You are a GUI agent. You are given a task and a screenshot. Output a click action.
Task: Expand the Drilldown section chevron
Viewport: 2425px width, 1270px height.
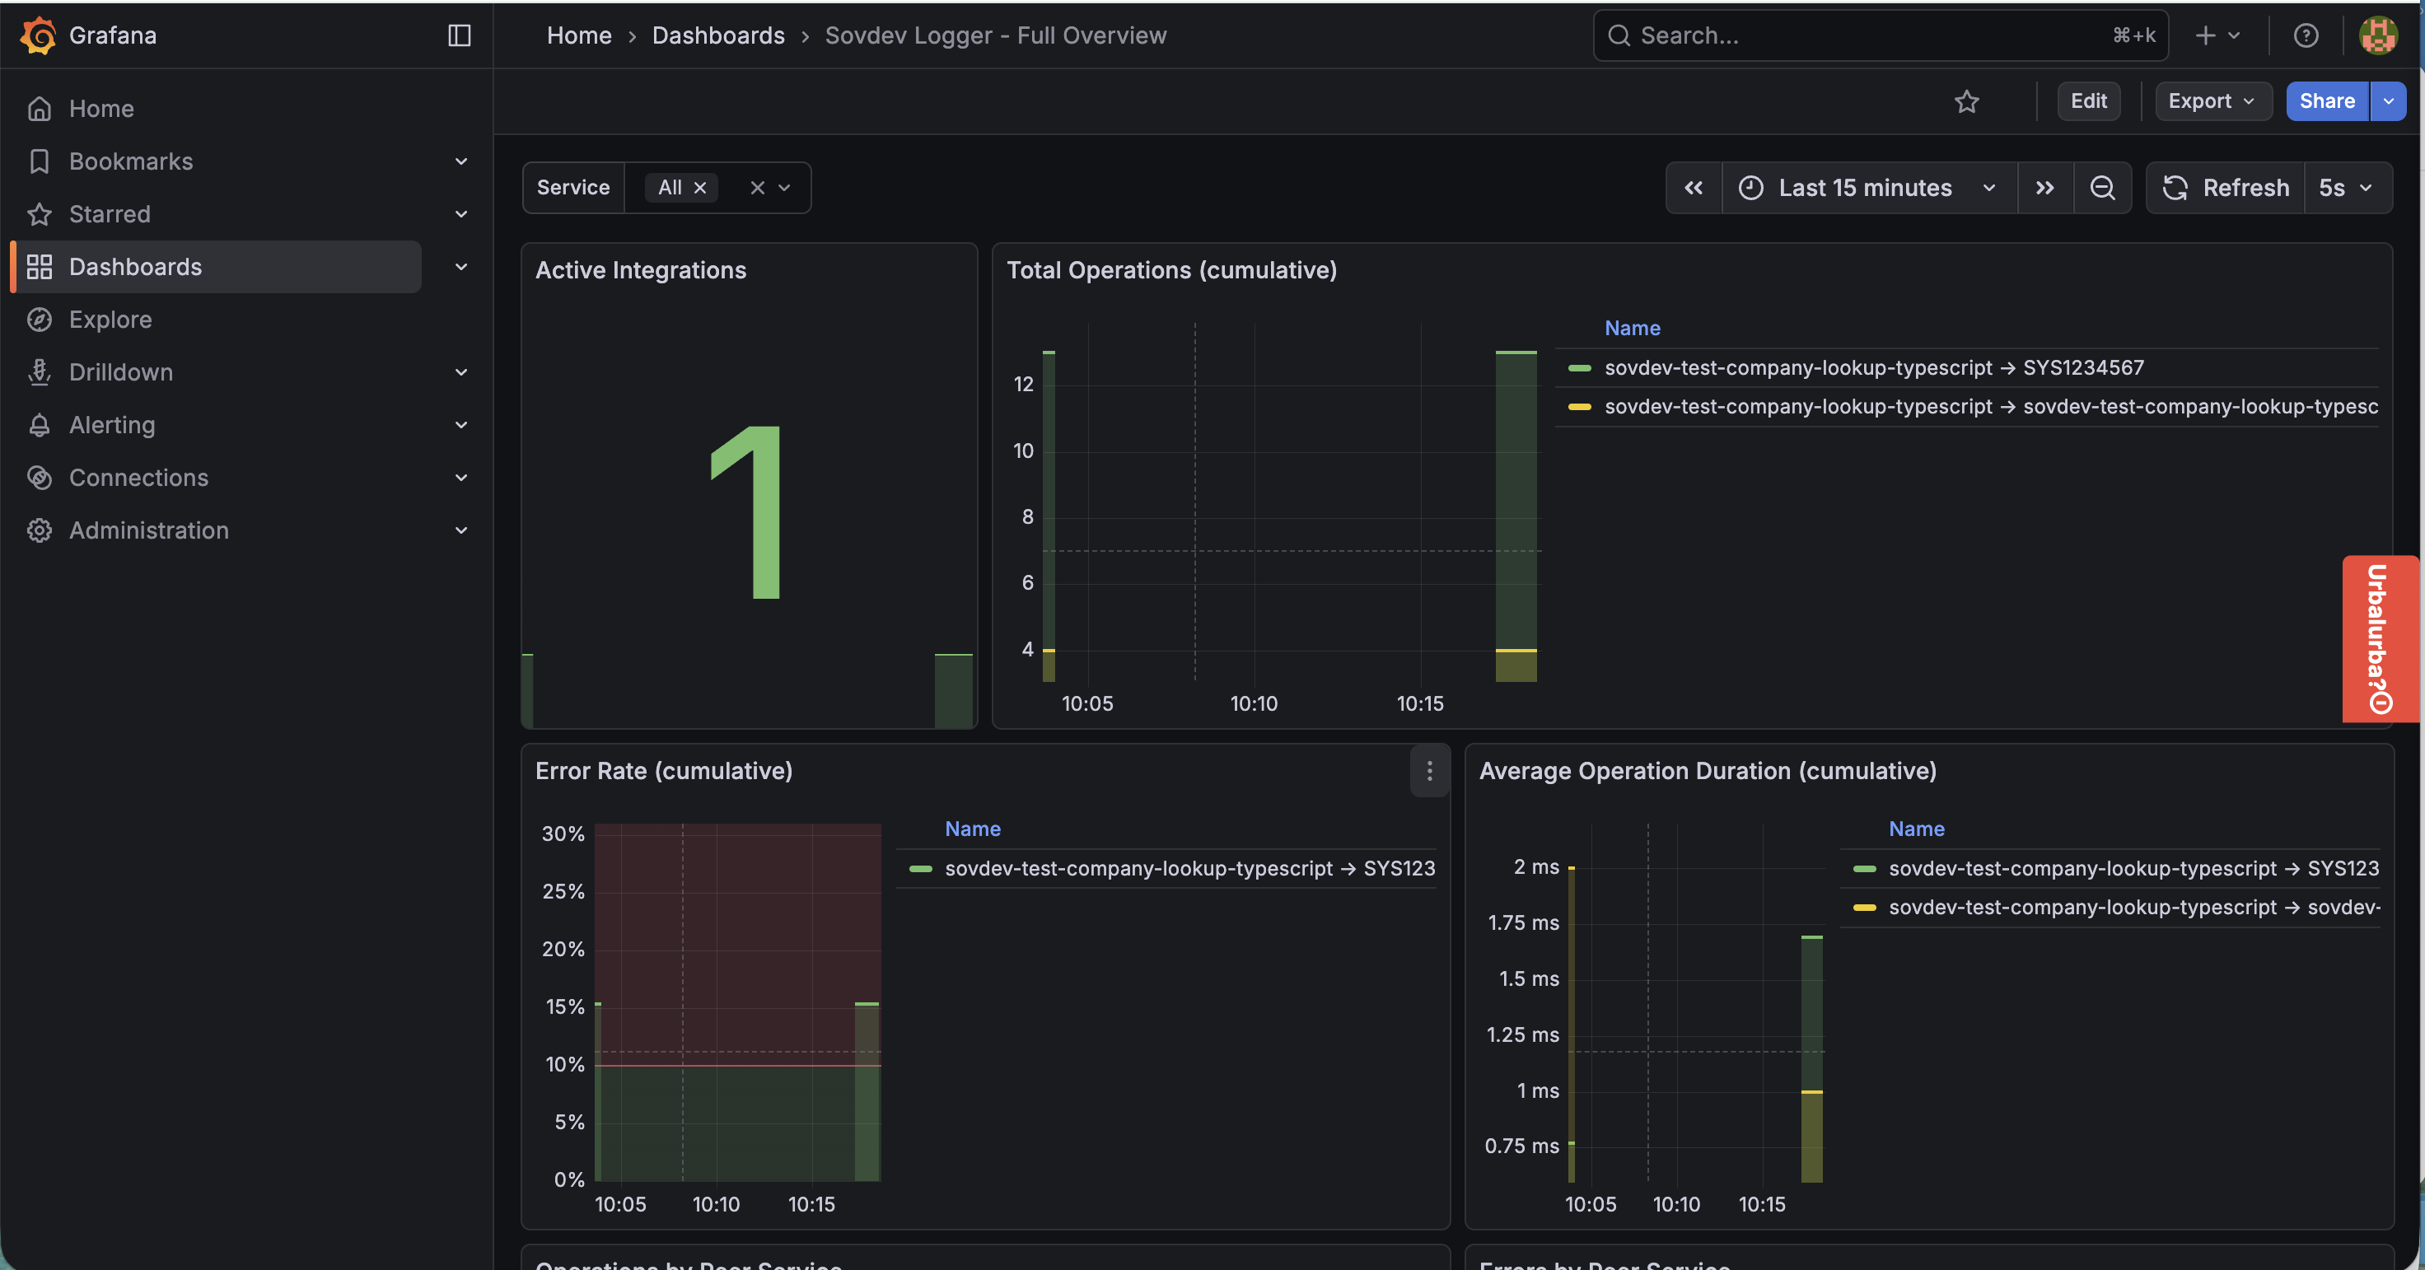click(461, 372)
